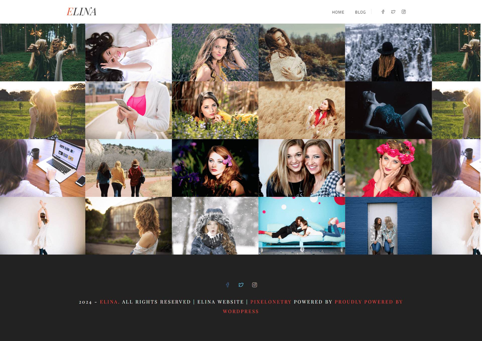Select the two friends smiling photo
Screen dimensions: 482x341
[302, 167]
